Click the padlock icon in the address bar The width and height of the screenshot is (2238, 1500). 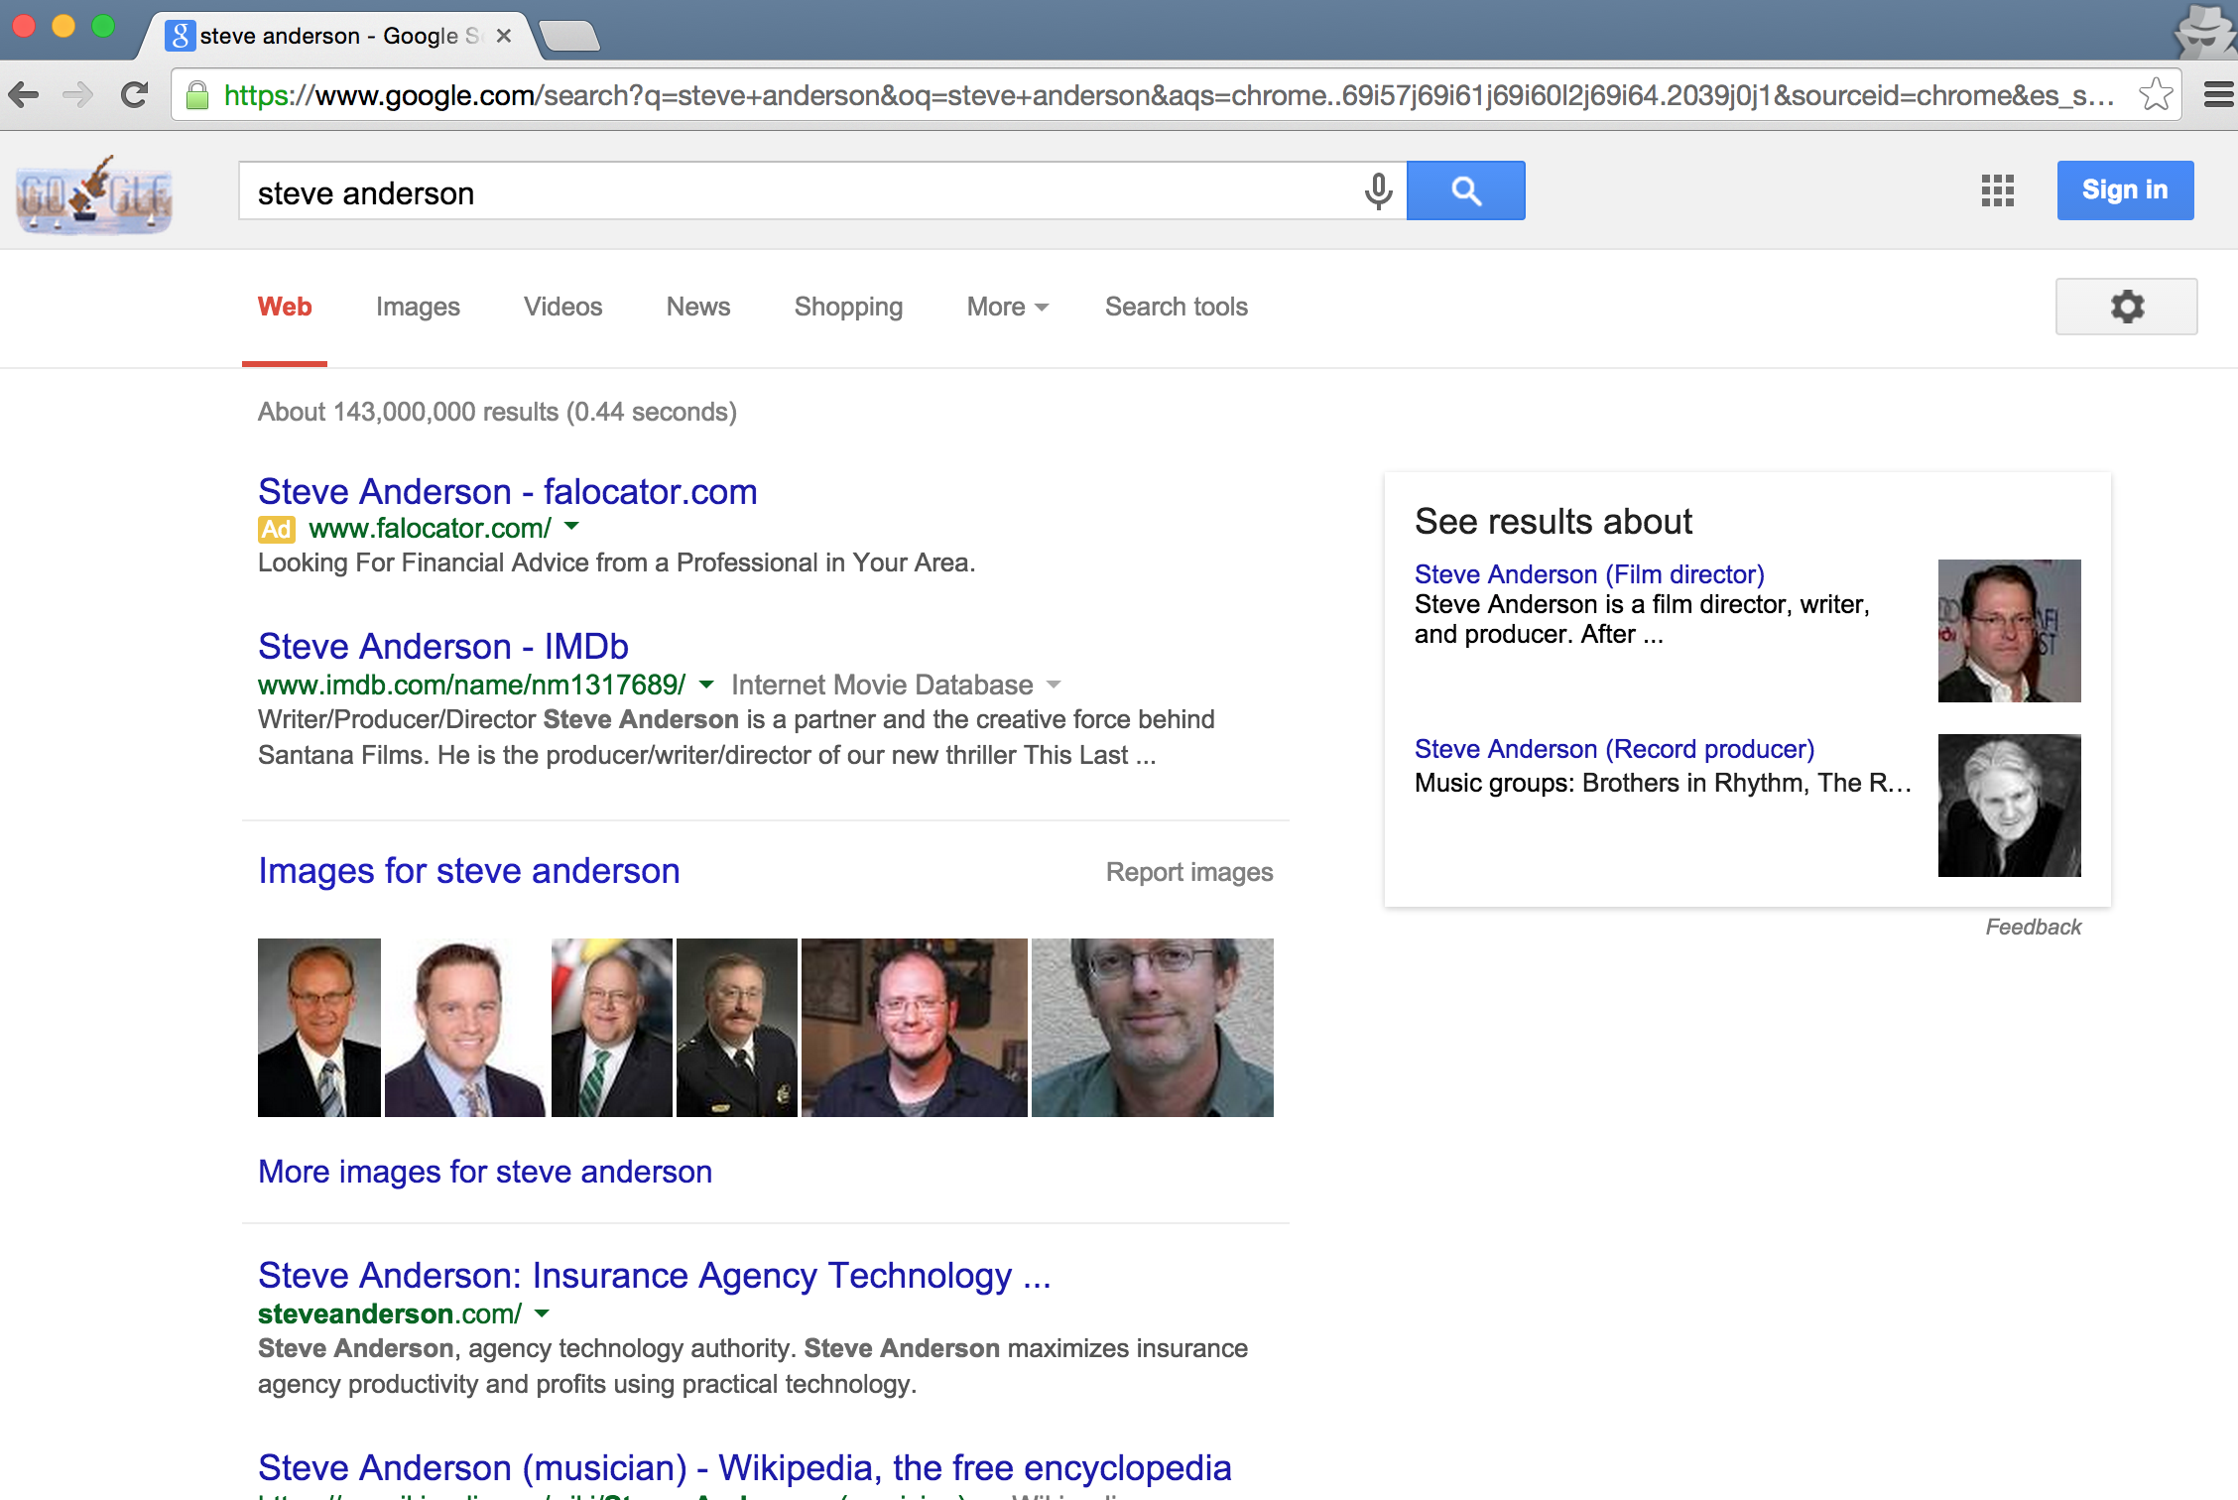point(196,94)
